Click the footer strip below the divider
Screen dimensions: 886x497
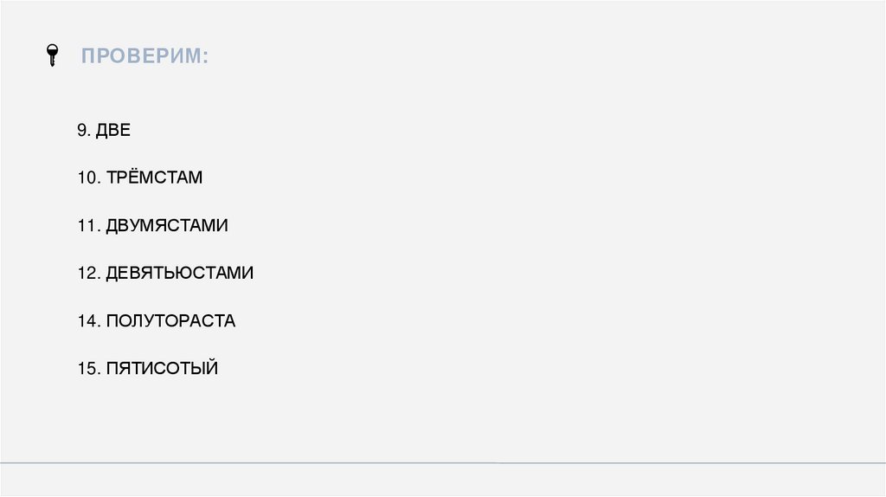(443, 480)
